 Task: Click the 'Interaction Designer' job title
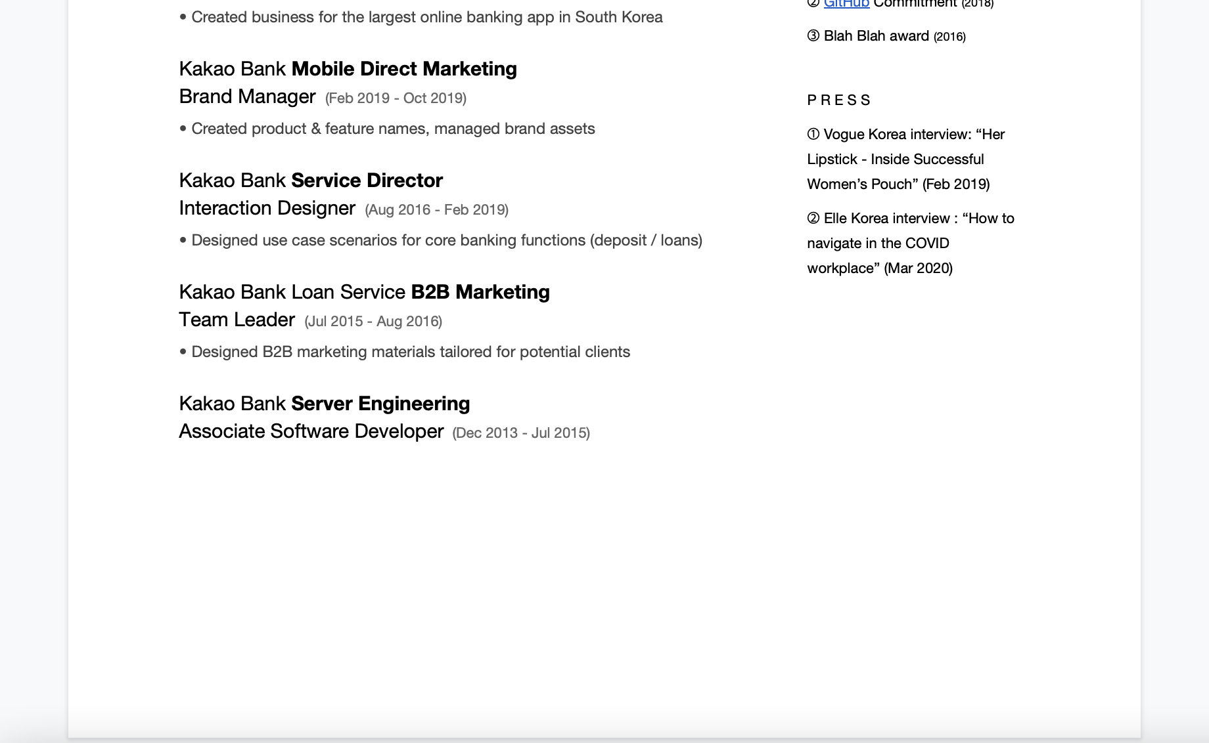click(x=267, y=208)
